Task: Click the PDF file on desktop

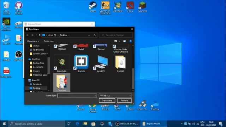Action: 6,72
